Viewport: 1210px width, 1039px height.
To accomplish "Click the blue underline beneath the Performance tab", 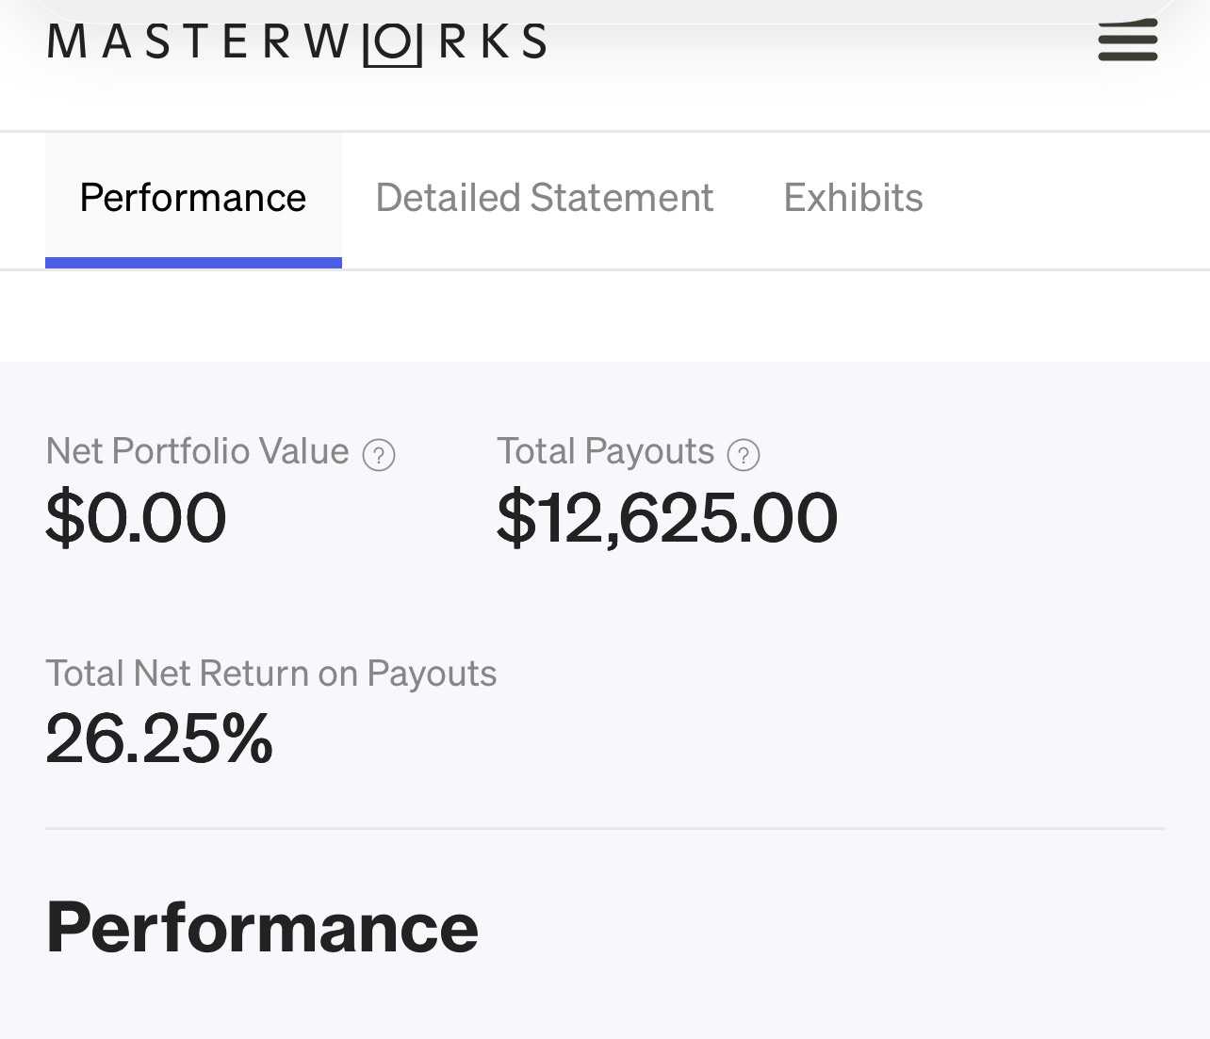I will tap(193, 263).
